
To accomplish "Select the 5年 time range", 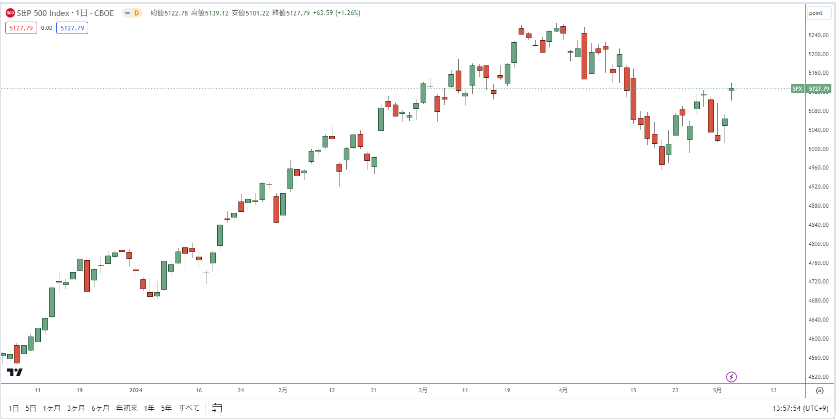I will [167, 408].
